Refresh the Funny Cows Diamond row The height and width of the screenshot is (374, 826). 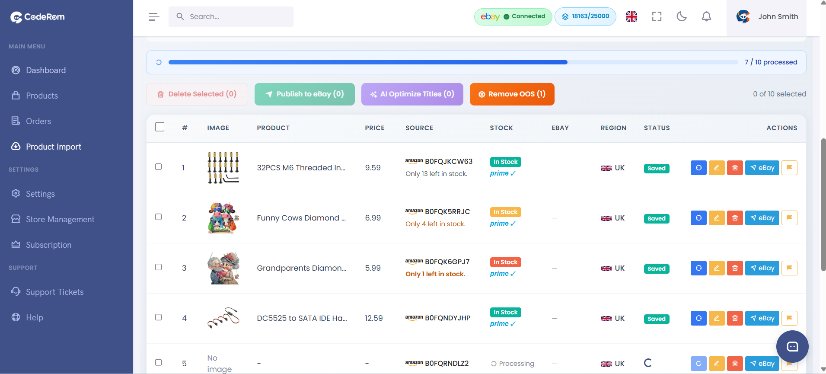(698, 218)
